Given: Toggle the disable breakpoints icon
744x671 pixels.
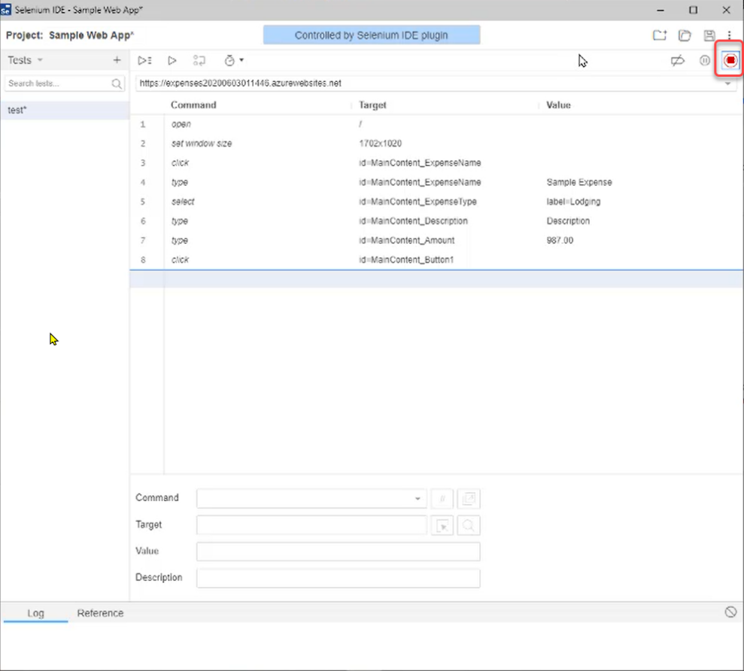Looking at the screenshot, I should (678, 60).
